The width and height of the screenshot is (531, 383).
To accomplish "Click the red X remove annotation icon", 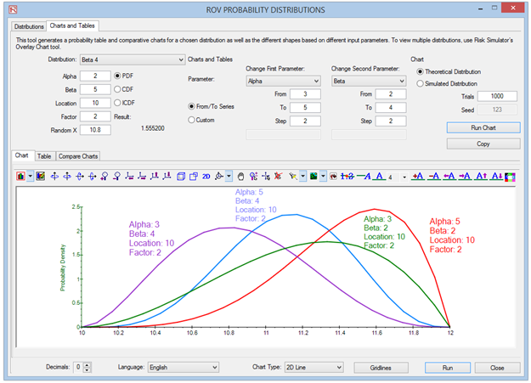I will click(x=278, y=176).
